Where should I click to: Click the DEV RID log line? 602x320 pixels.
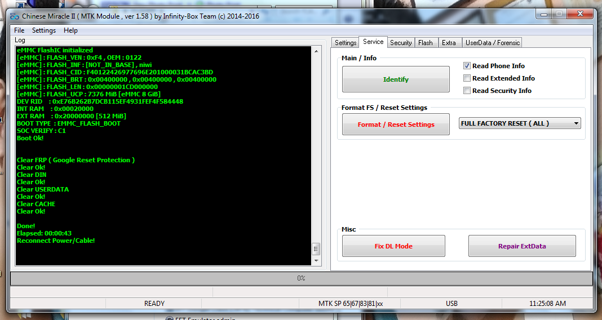pyautogui.click(x=100, y=101)
